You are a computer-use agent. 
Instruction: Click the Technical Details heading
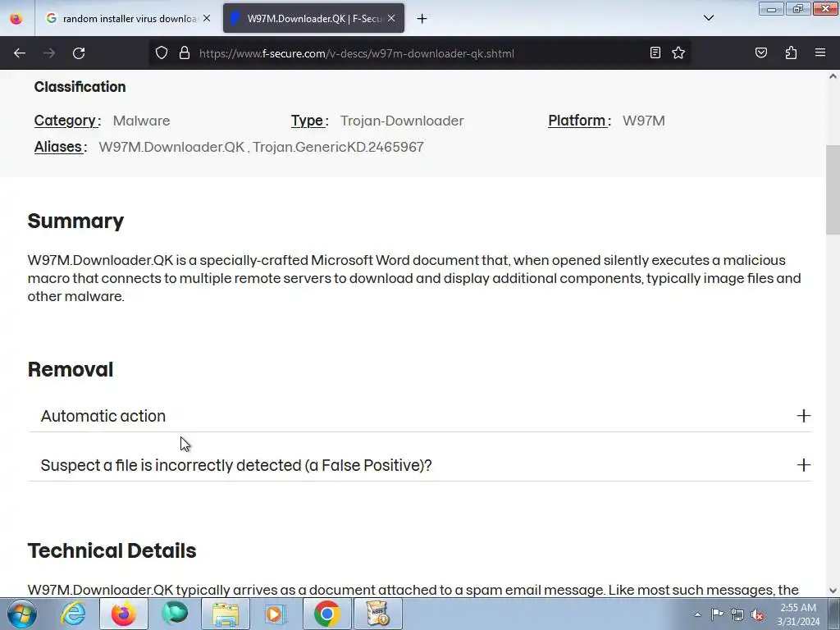112,550
